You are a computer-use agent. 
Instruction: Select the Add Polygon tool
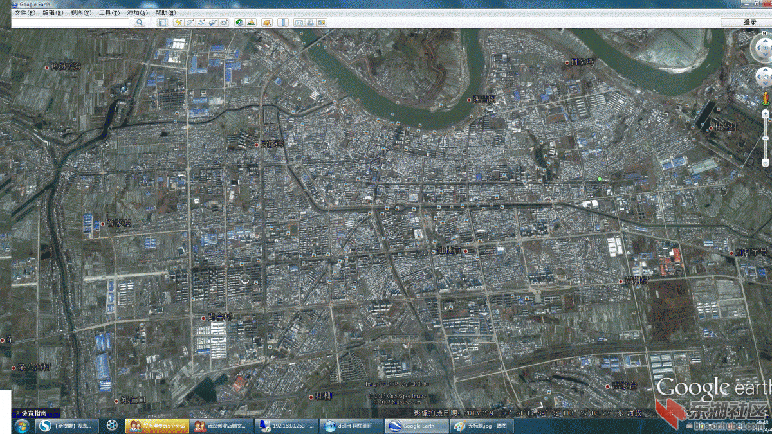click(x=190, y=23)
